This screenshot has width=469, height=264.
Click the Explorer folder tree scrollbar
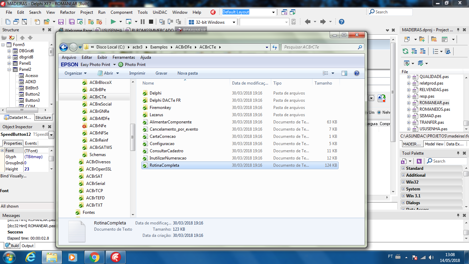(133, 137)
